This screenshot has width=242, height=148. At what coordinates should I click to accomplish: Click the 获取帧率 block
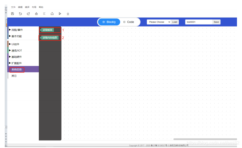pos(47,30)
